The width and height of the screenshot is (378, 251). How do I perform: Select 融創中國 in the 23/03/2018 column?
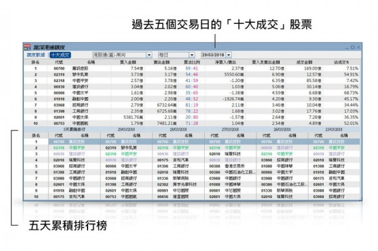(337, 172)
